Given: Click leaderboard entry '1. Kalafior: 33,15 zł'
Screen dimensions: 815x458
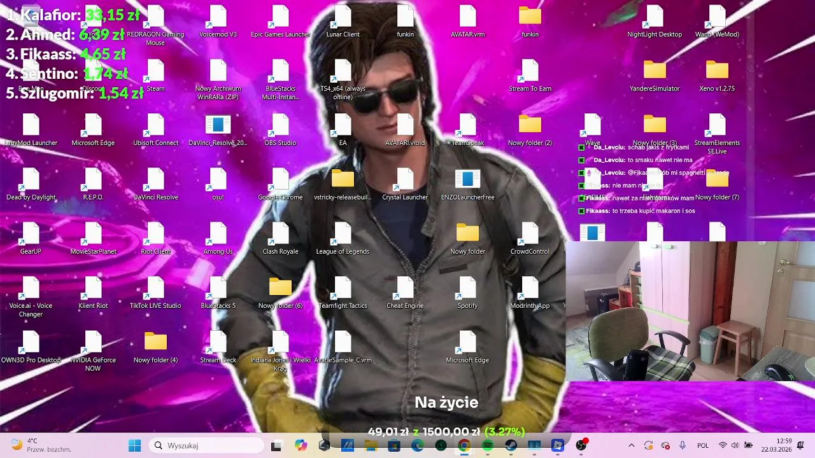Looking at the screenshot, I should 73,15.
